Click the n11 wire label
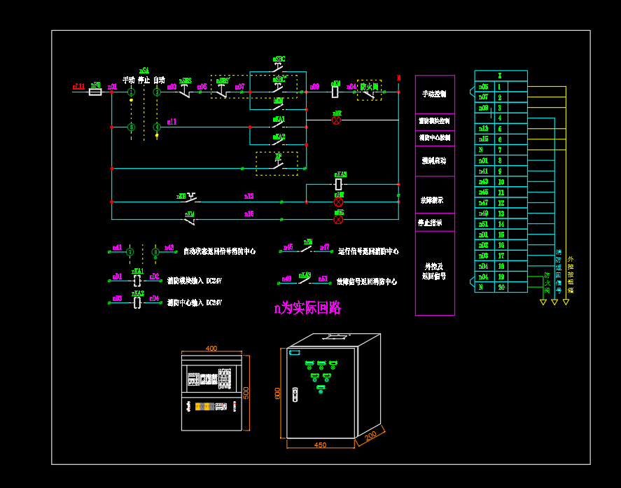621x488 pixels. (x=172, y=122)
